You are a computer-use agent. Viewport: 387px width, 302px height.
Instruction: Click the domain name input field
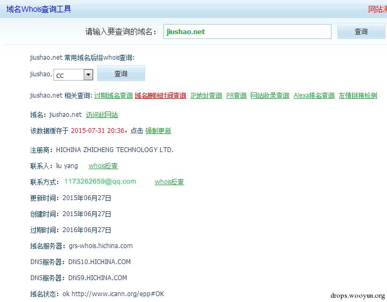247,31
